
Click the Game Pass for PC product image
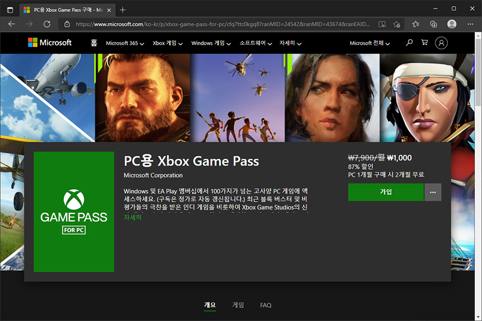point(74,212)
